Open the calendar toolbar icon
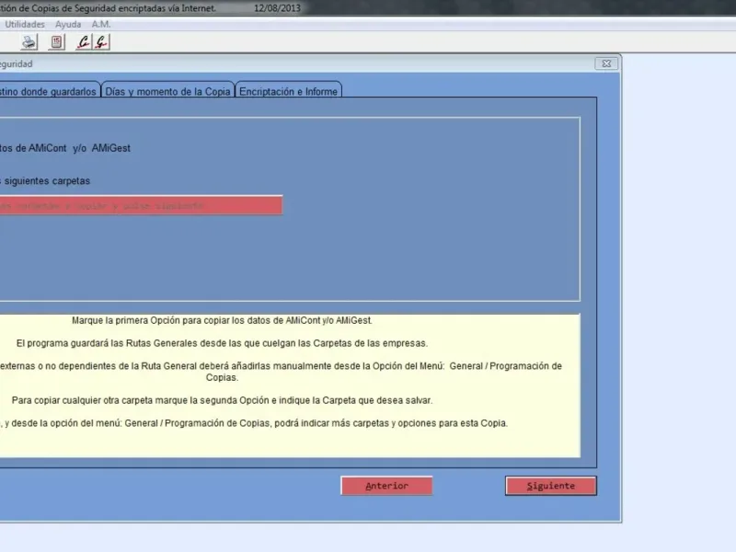Screen dimensions: 736x552 tap(57, 42)
